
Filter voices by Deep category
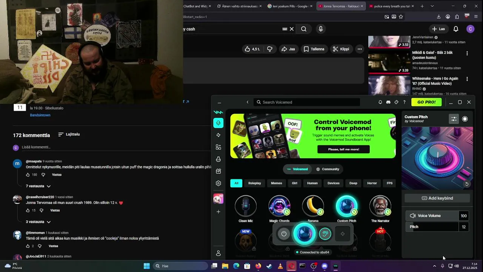click(353, 183)
